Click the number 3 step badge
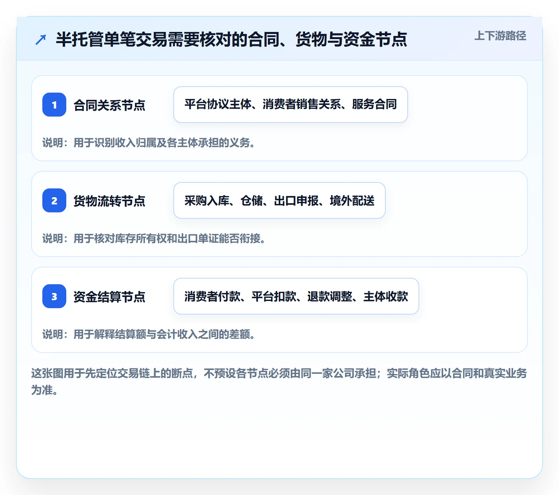 [x=54, y=296]
